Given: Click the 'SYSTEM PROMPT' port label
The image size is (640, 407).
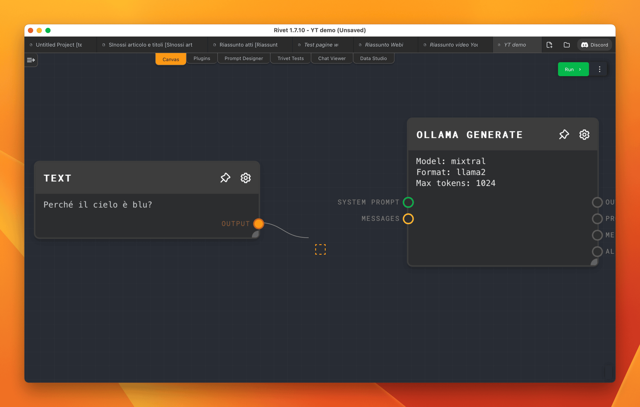Looking at the screenshot, I should coord(368,202).
